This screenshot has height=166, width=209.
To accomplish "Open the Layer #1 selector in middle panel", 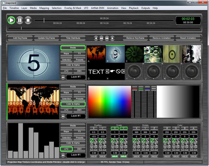I will (75, 116).
